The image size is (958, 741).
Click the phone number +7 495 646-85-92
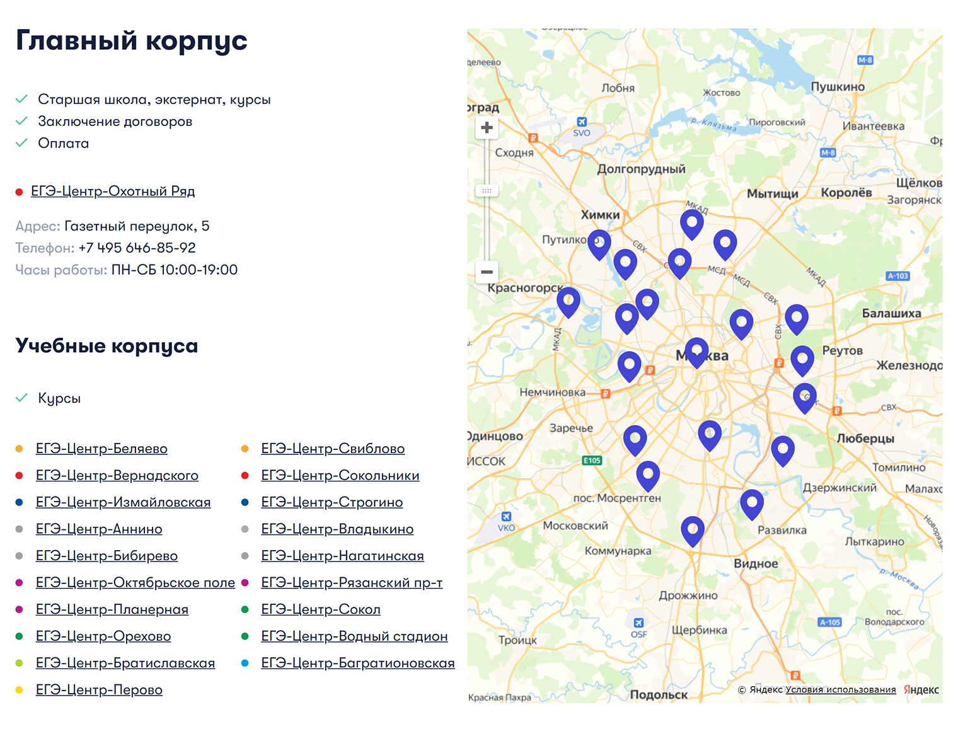coord(137,248)
